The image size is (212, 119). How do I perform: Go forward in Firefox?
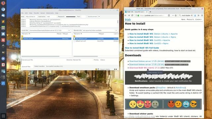coord(129,16)
